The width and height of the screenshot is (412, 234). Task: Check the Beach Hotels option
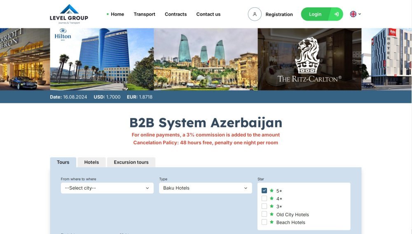click(x=264, y=222)
